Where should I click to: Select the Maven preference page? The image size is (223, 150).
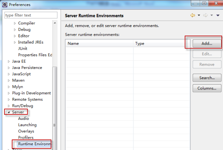click(x=18, y=80)
